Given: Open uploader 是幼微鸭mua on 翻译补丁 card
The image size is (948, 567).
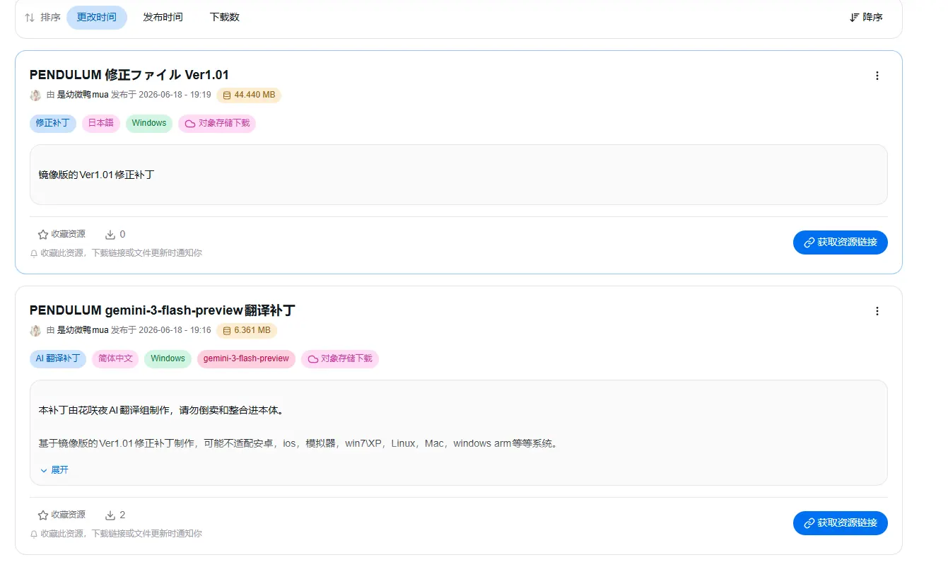Looking at the screenshot, I should pyautogui.click(x=83, y=330).
